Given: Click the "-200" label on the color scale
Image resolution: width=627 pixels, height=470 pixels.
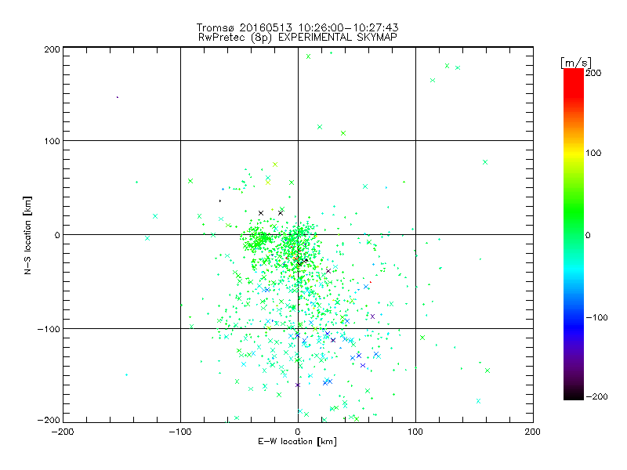Looking at the screenshot, I should pyautogui.click(x=596, y=396).
